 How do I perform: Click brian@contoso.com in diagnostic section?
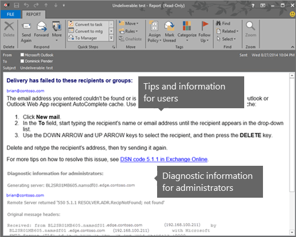click(x=25, y=195)
